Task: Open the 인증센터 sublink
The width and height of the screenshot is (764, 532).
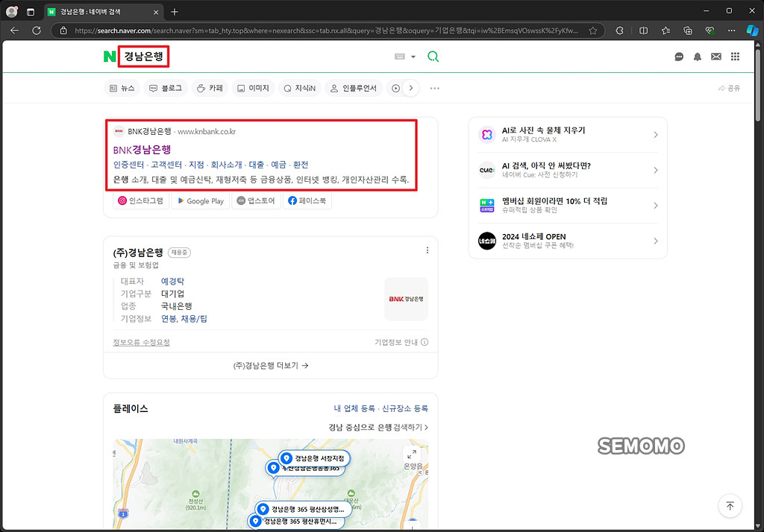Action: pyautogui.click(x=128, y=165)
